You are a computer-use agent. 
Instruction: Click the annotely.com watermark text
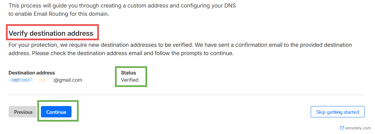click(x=358, y=128)
